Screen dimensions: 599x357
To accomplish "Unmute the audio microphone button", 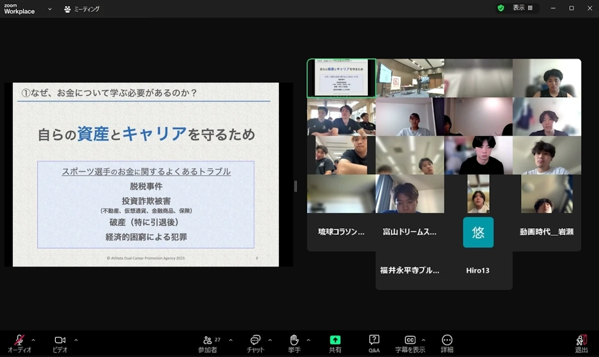I will click(19, 344).
